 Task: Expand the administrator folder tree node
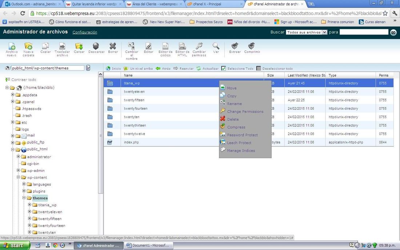(x=18, y=157)
